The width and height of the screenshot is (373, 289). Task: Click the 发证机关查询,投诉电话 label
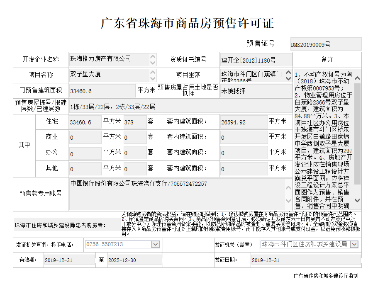coord(45,245)
